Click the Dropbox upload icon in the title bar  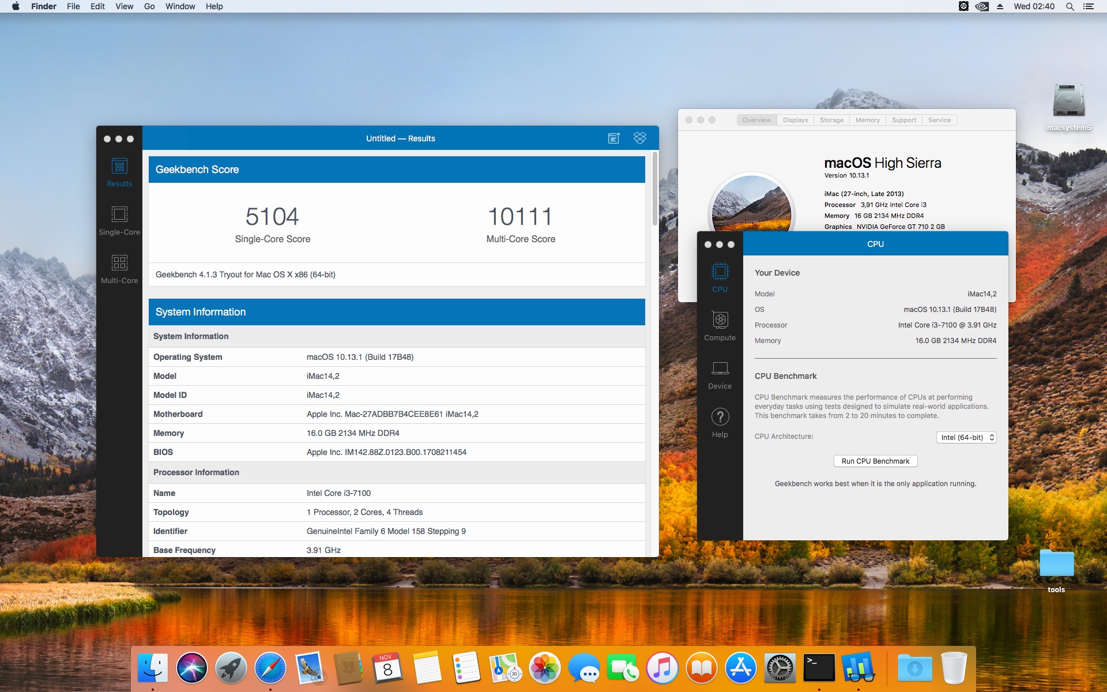click(x=639, y=138)
